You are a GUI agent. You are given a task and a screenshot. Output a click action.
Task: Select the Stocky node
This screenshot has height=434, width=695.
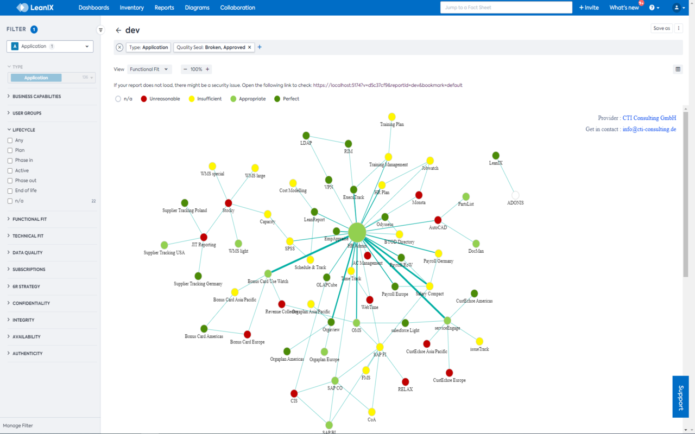(x=228, y=203)
